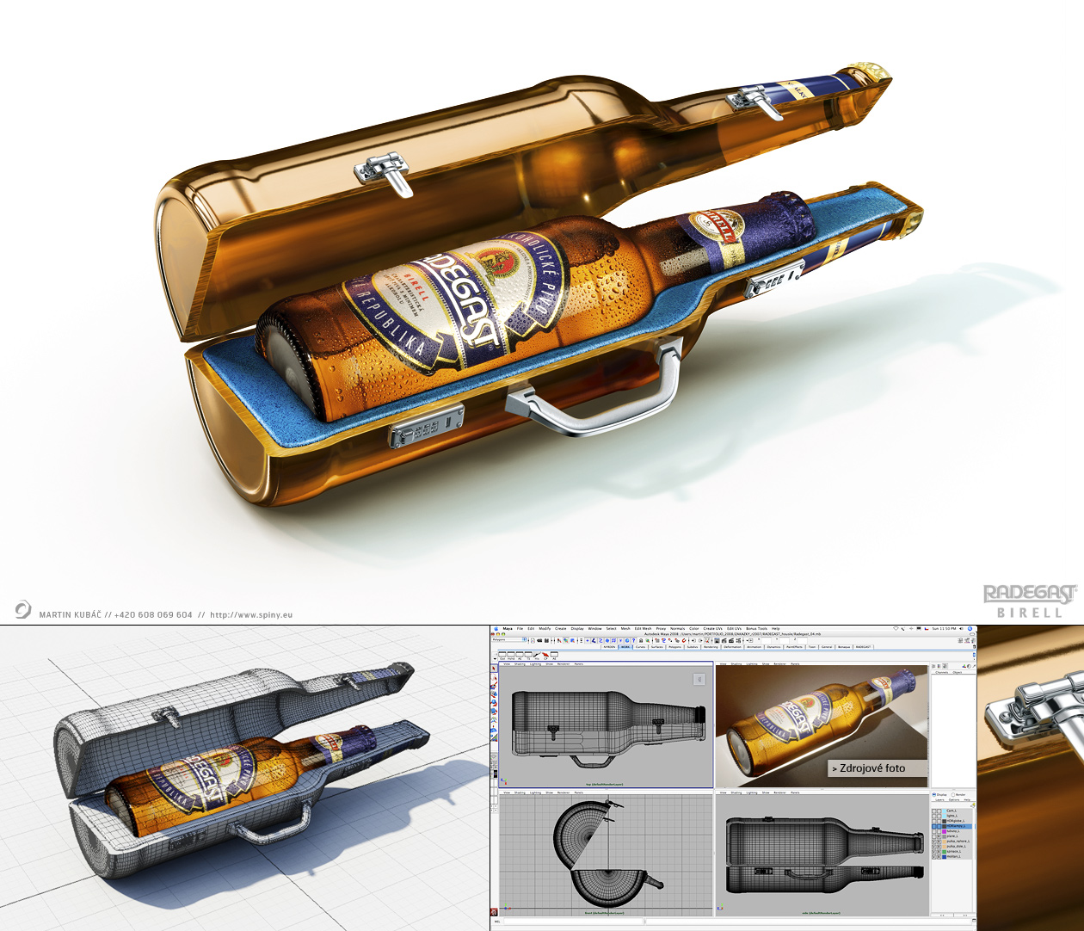Viewport: 1084px width, 931px height.
Task: Click the wireframe bottle case render thumbnail
Action: click(243, 777)
